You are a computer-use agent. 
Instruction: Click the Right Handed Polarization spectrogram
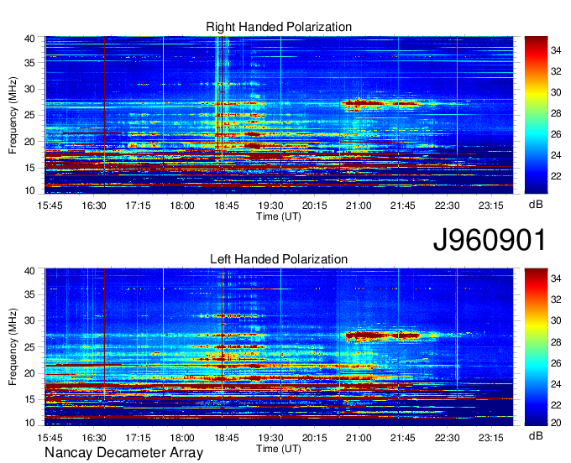[x=279, y=115]
